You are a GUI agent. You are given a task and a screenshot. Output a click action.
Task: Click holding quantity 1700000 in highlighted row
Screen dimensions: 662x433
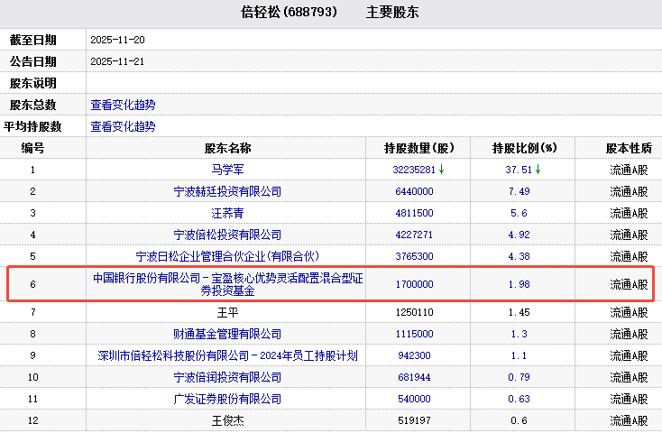(x=414, y=284)
